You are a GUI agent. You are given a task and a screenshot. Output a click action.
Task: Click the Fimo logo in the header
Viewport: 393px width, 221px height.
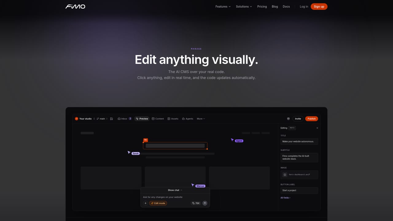pyautogui.click(x=75, y=6)
